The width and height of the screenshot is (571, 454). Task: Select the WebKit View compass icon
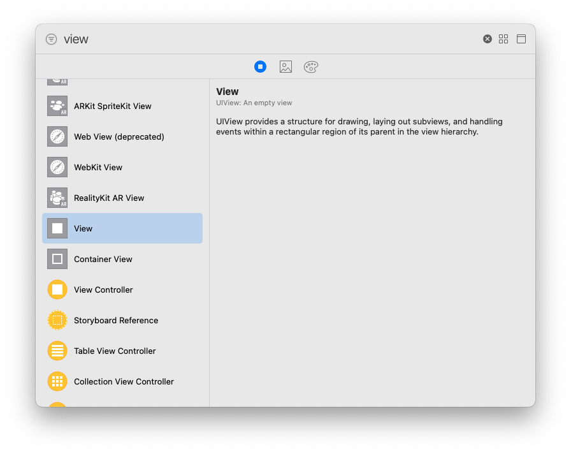tap(57, 167)
